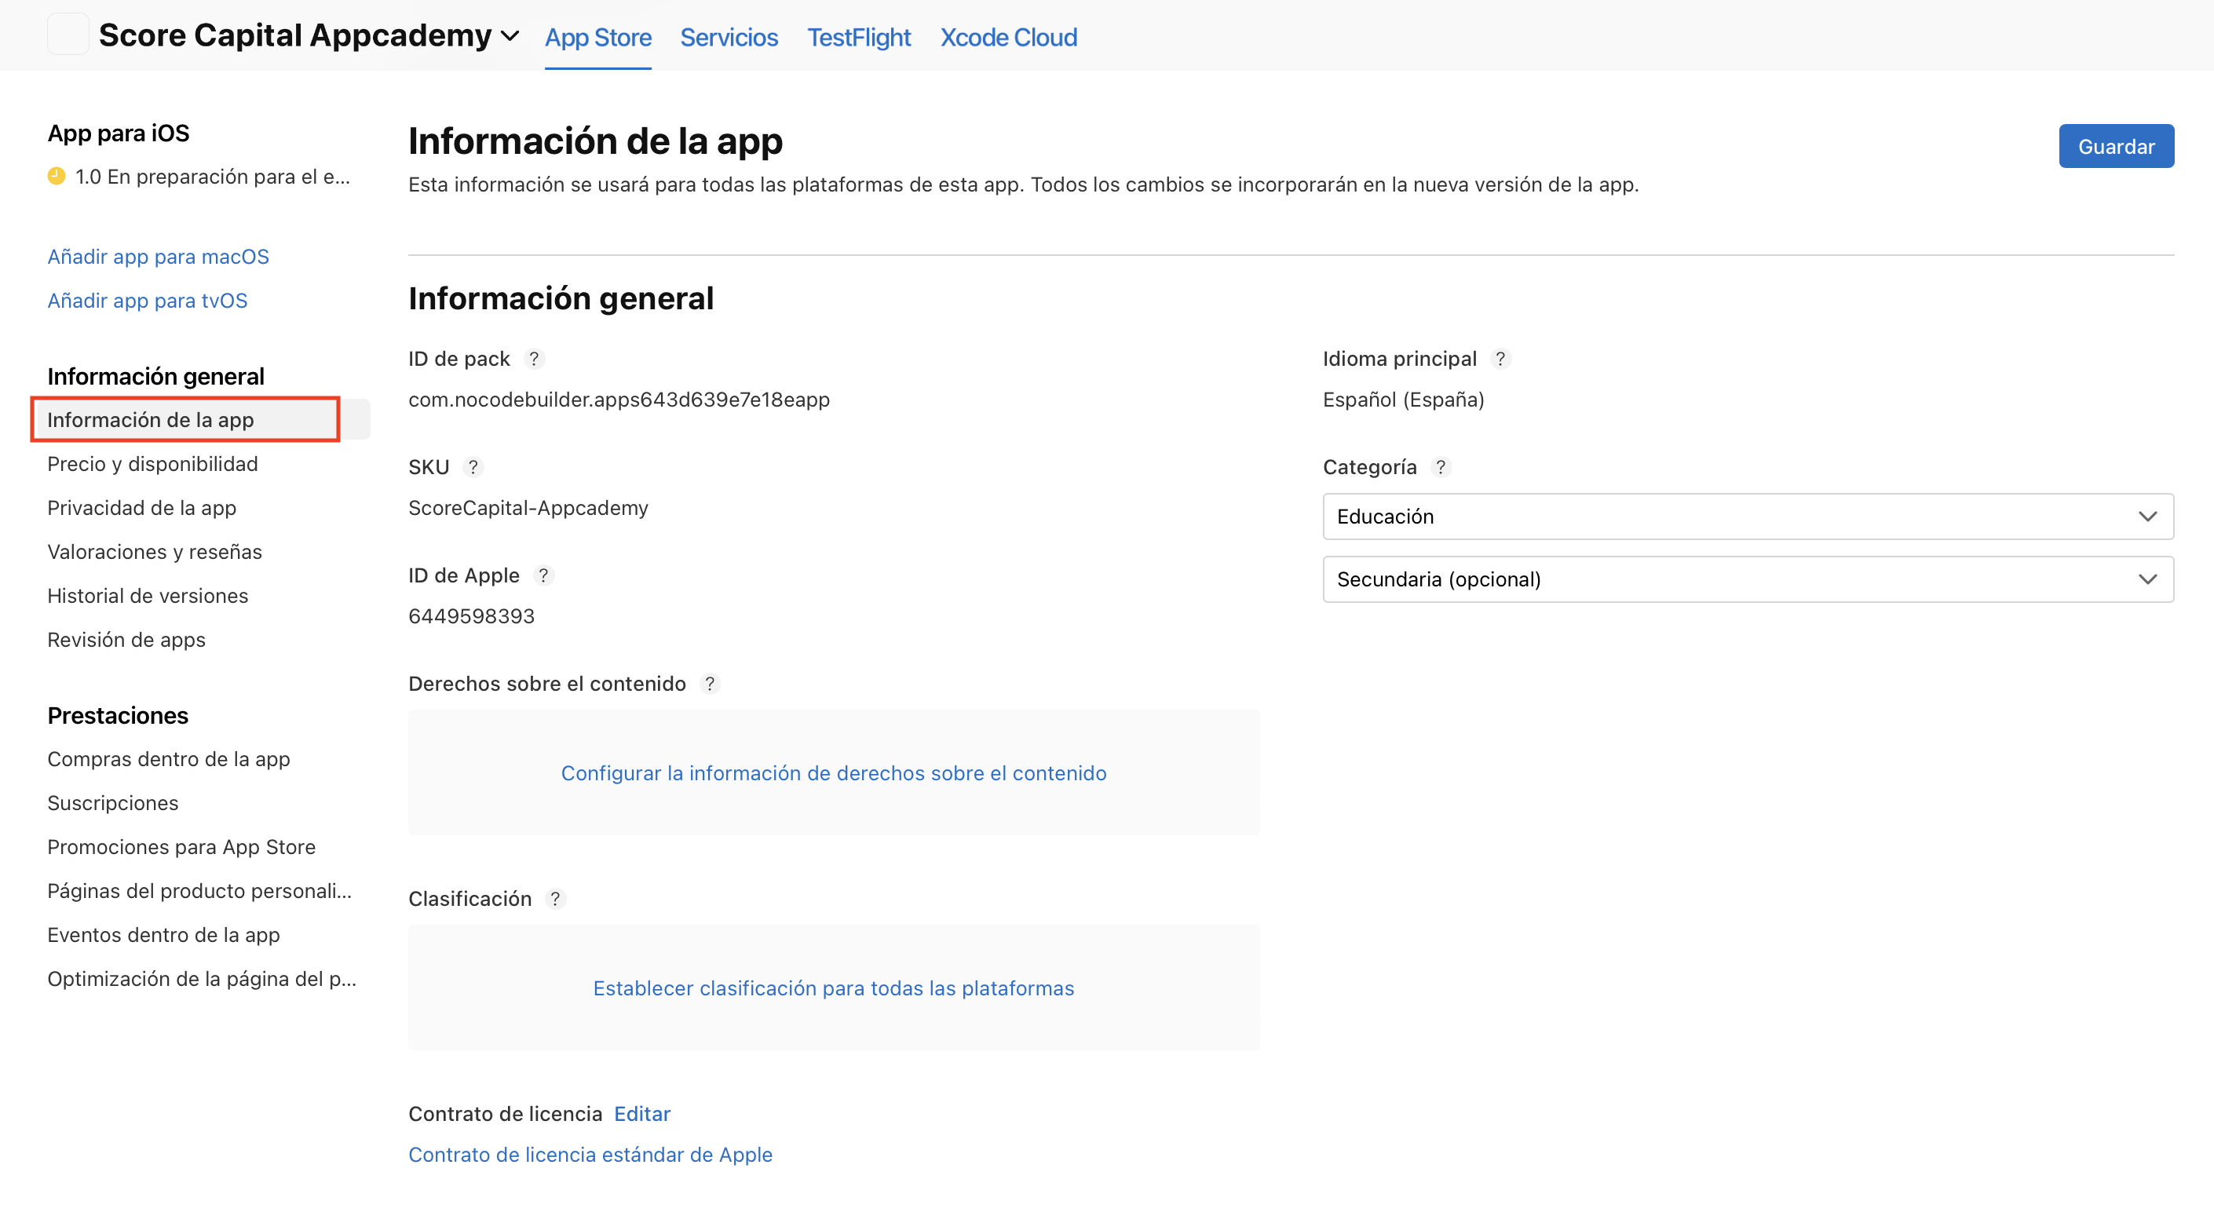Go to Eventos dentro de la app
Image resolution: width=2214 pixels, height=1223 pixels.
163,935
